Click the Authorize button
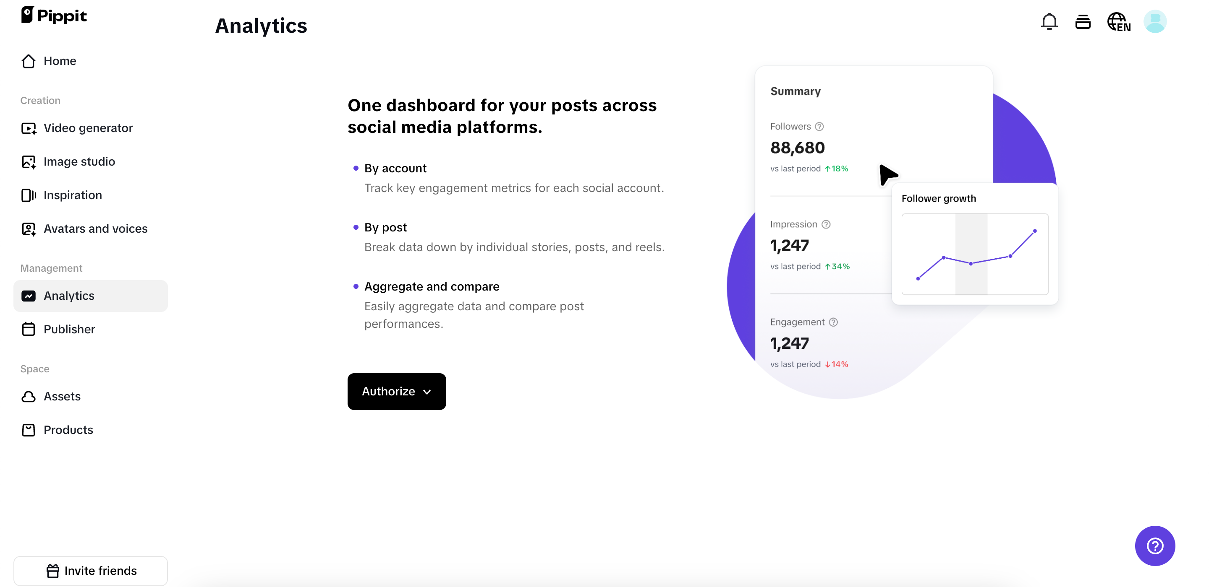Screen dimensions: 1209x587 389,392
